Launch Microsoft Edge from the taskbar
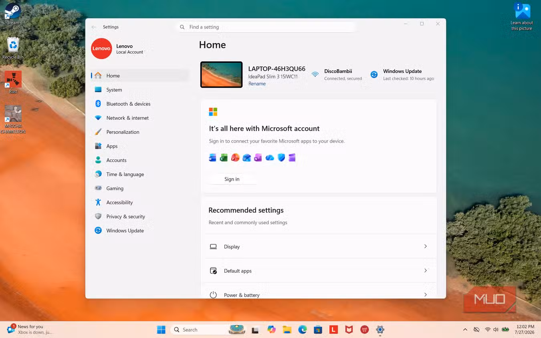Viewport: 541px width, 338px height. (303, 330)
